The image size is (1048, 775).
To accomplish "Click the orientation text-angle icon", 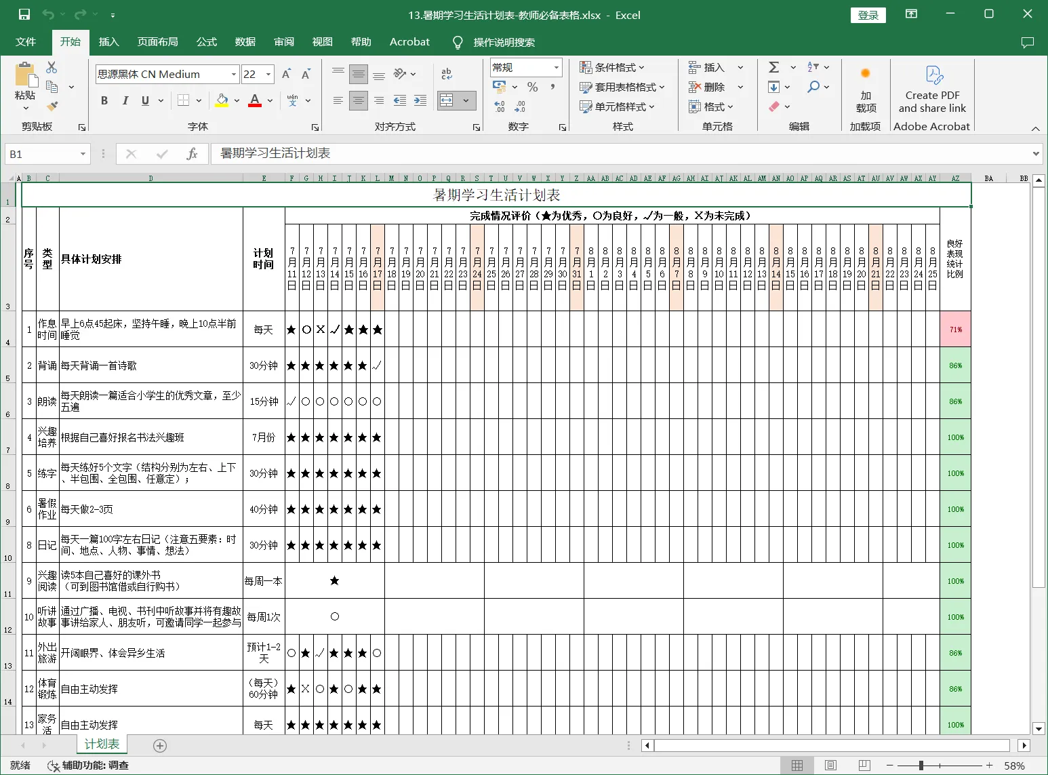I will [400, 74].
